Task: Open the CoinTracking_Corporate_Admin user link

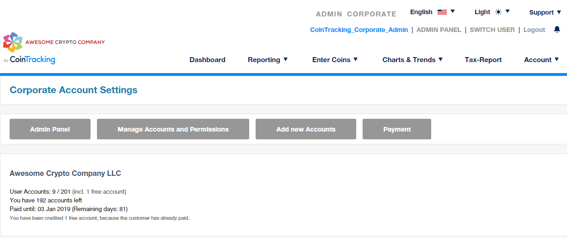Action: click(359, 30)
